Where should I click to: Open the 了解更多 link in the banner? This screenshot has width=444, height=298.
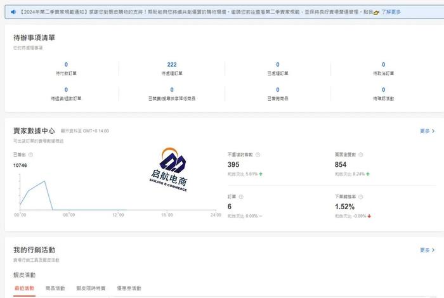pos(391,12)
